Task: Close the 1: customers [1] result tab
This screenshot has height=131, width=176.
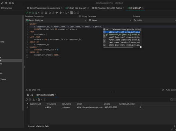Action: click(x=55, y=95)
